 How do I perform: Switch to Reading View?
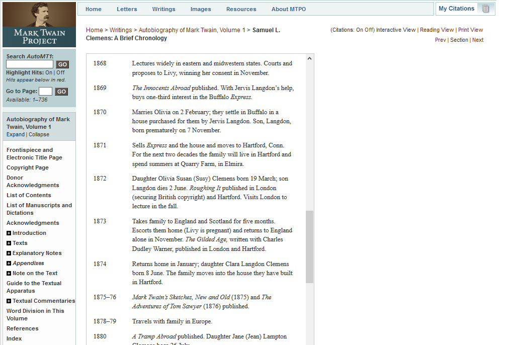(x=437, y=30)
